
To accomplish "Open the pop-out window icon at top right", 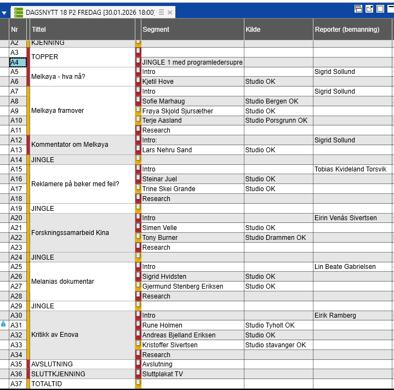I will point(369,8).
